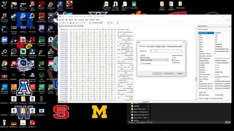Launch Google Chrome from desktop
The height and width of the screenshot is (131, 234).
pos(5,65)
